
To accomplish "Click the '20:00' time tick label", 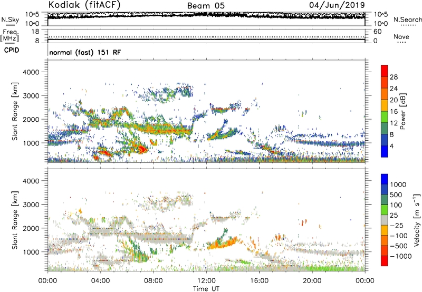I will pyautogui.click(x=312, y=281).
